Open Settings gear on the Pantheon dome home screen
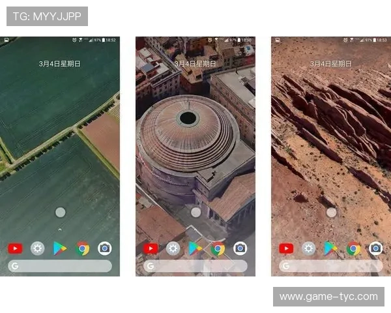 point(173,248)
